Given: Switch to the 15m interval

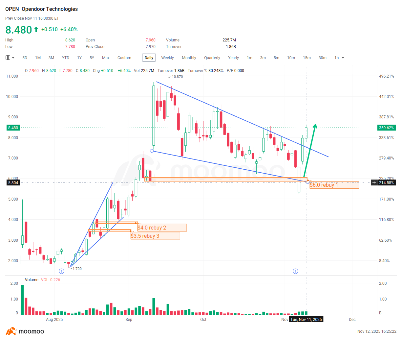Looking at the screenshot, I should (x=307, y=58).
